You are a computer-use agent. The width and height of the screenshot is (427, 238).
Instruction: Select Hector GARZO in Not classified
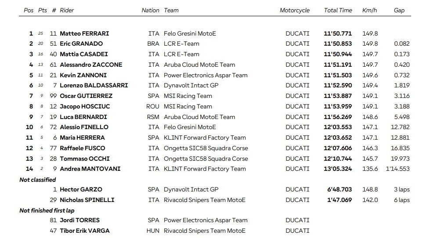(x=81, y=190)
